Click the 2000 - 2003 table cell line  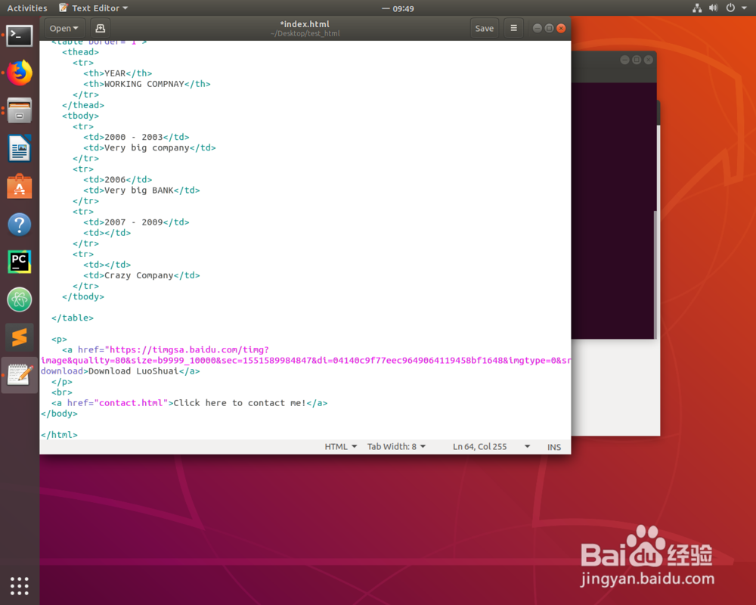pos(136,137)
